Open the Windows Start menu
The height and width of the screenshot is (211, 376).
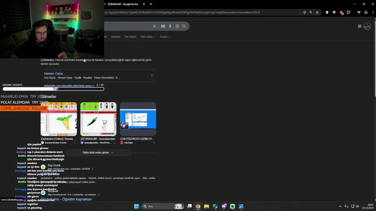point(136,206)
